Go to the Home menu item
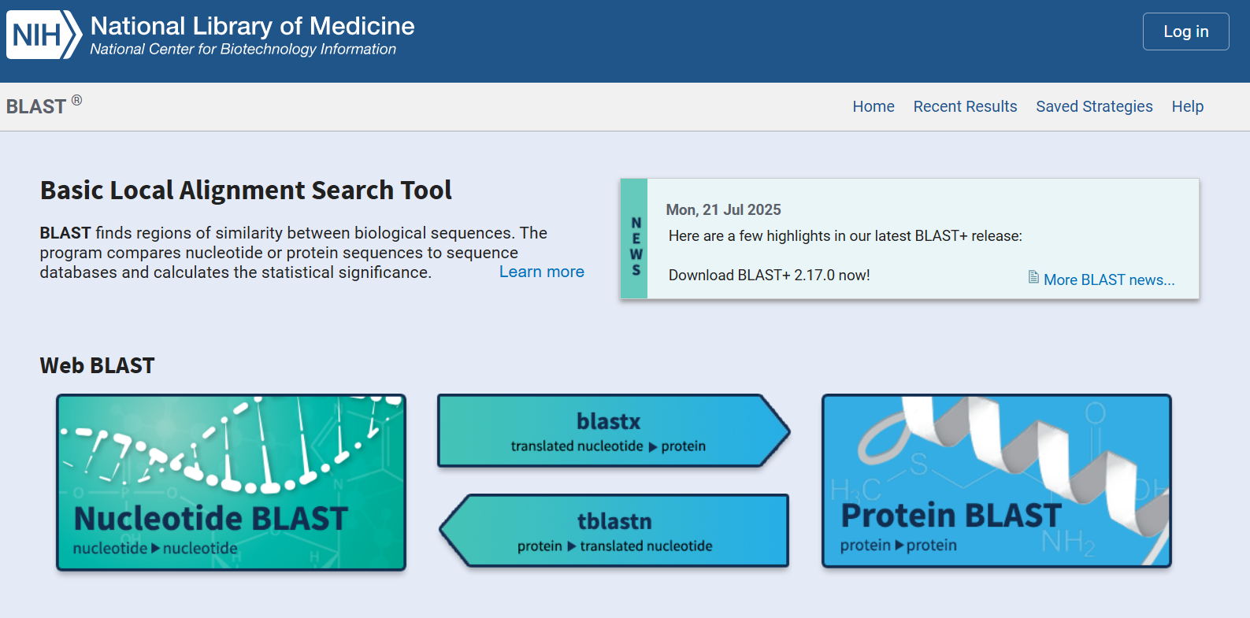The image size is (1250, 618). 873,106
